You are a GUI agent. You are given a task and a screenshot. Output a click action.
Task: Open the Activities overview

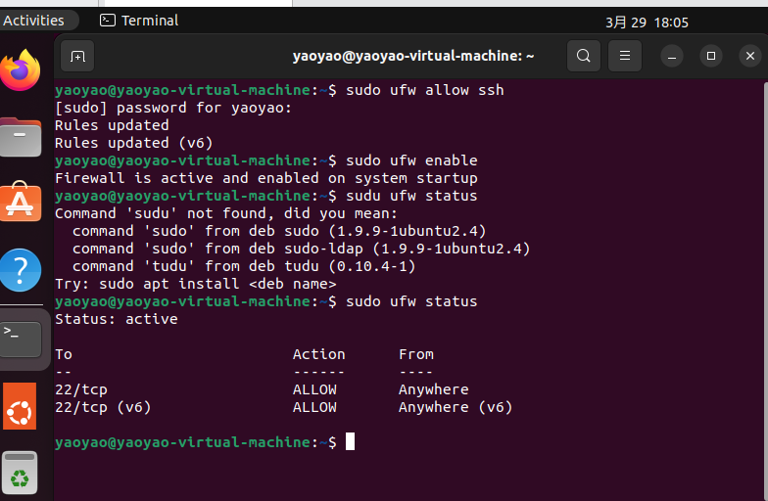pyautogui.click(x=33, y=21)
